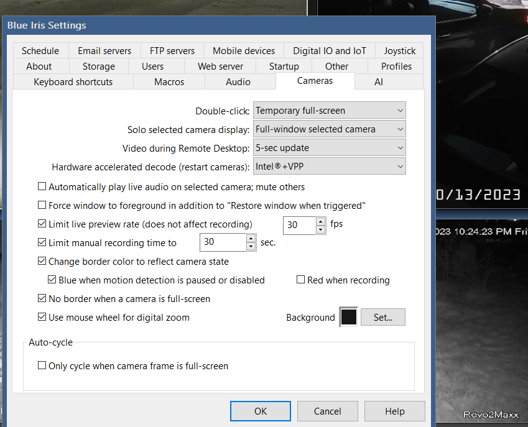
Task: Open the AI tab
Action: [x=379, y=82]
